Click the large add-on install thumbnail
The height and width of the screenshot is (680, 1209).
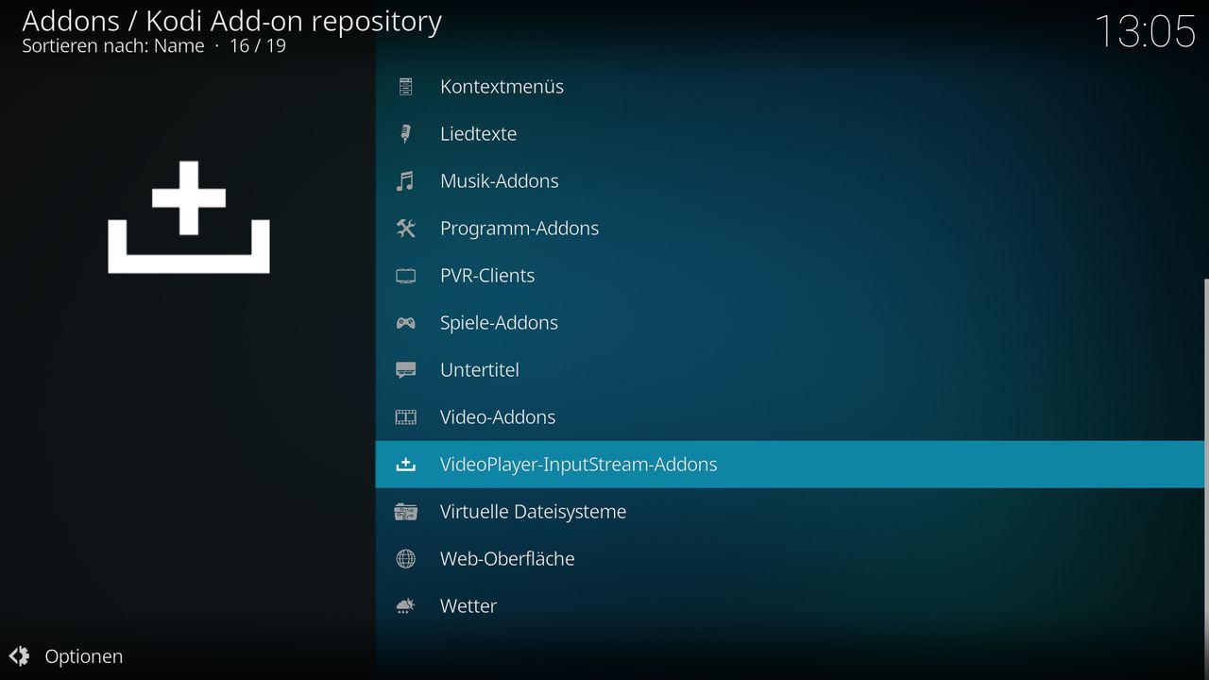click(x=189, y=217)
